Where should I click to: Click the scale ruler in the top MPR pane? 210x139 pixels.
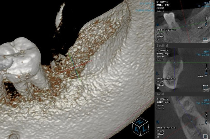point(206,21)
